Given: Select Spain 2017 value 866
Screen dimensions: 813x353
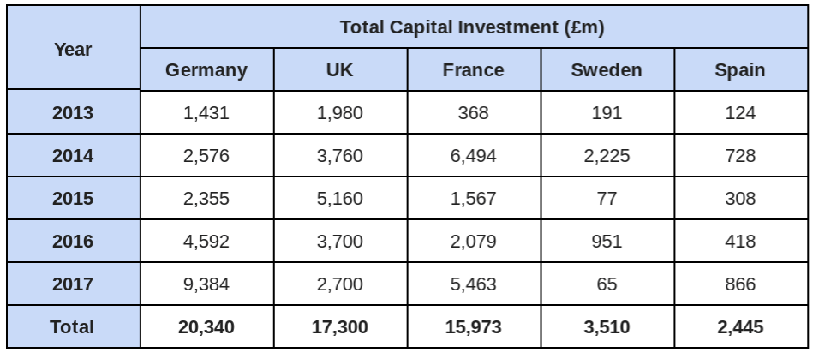Looking at the screenshot, I should 741,284.
